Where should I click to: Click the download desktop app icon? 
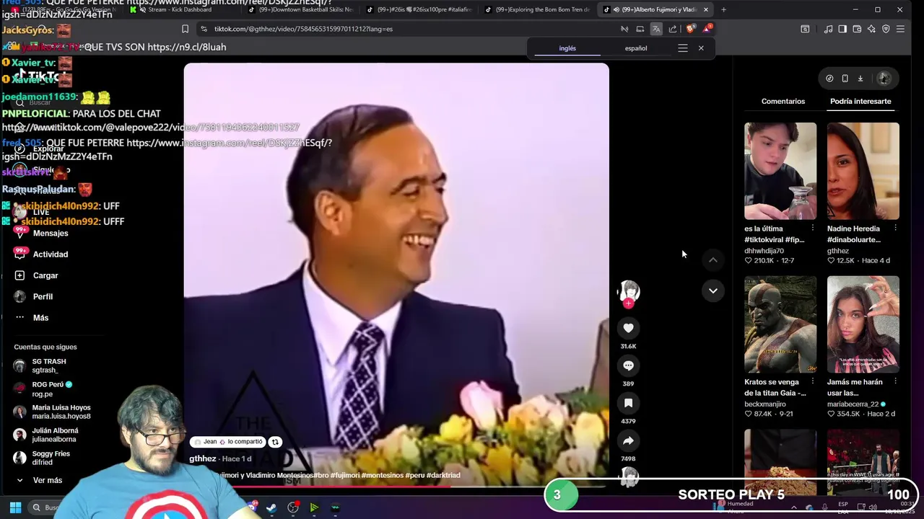860,79
